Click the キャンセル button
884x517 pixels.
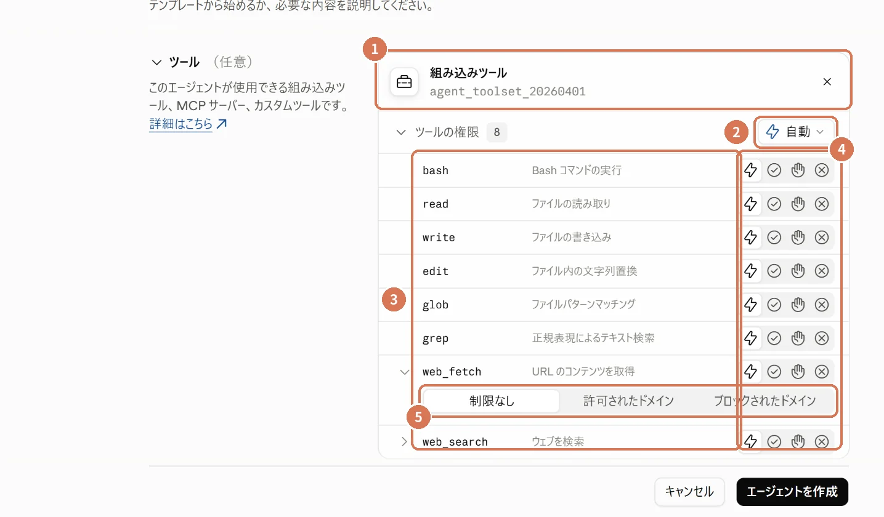[689, 492]
